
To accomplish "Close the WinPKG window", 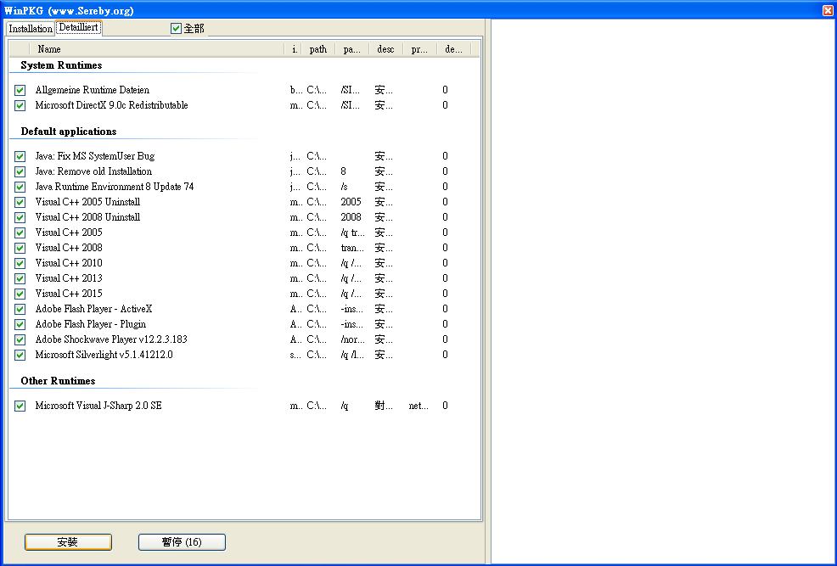I will pos(828,10).
